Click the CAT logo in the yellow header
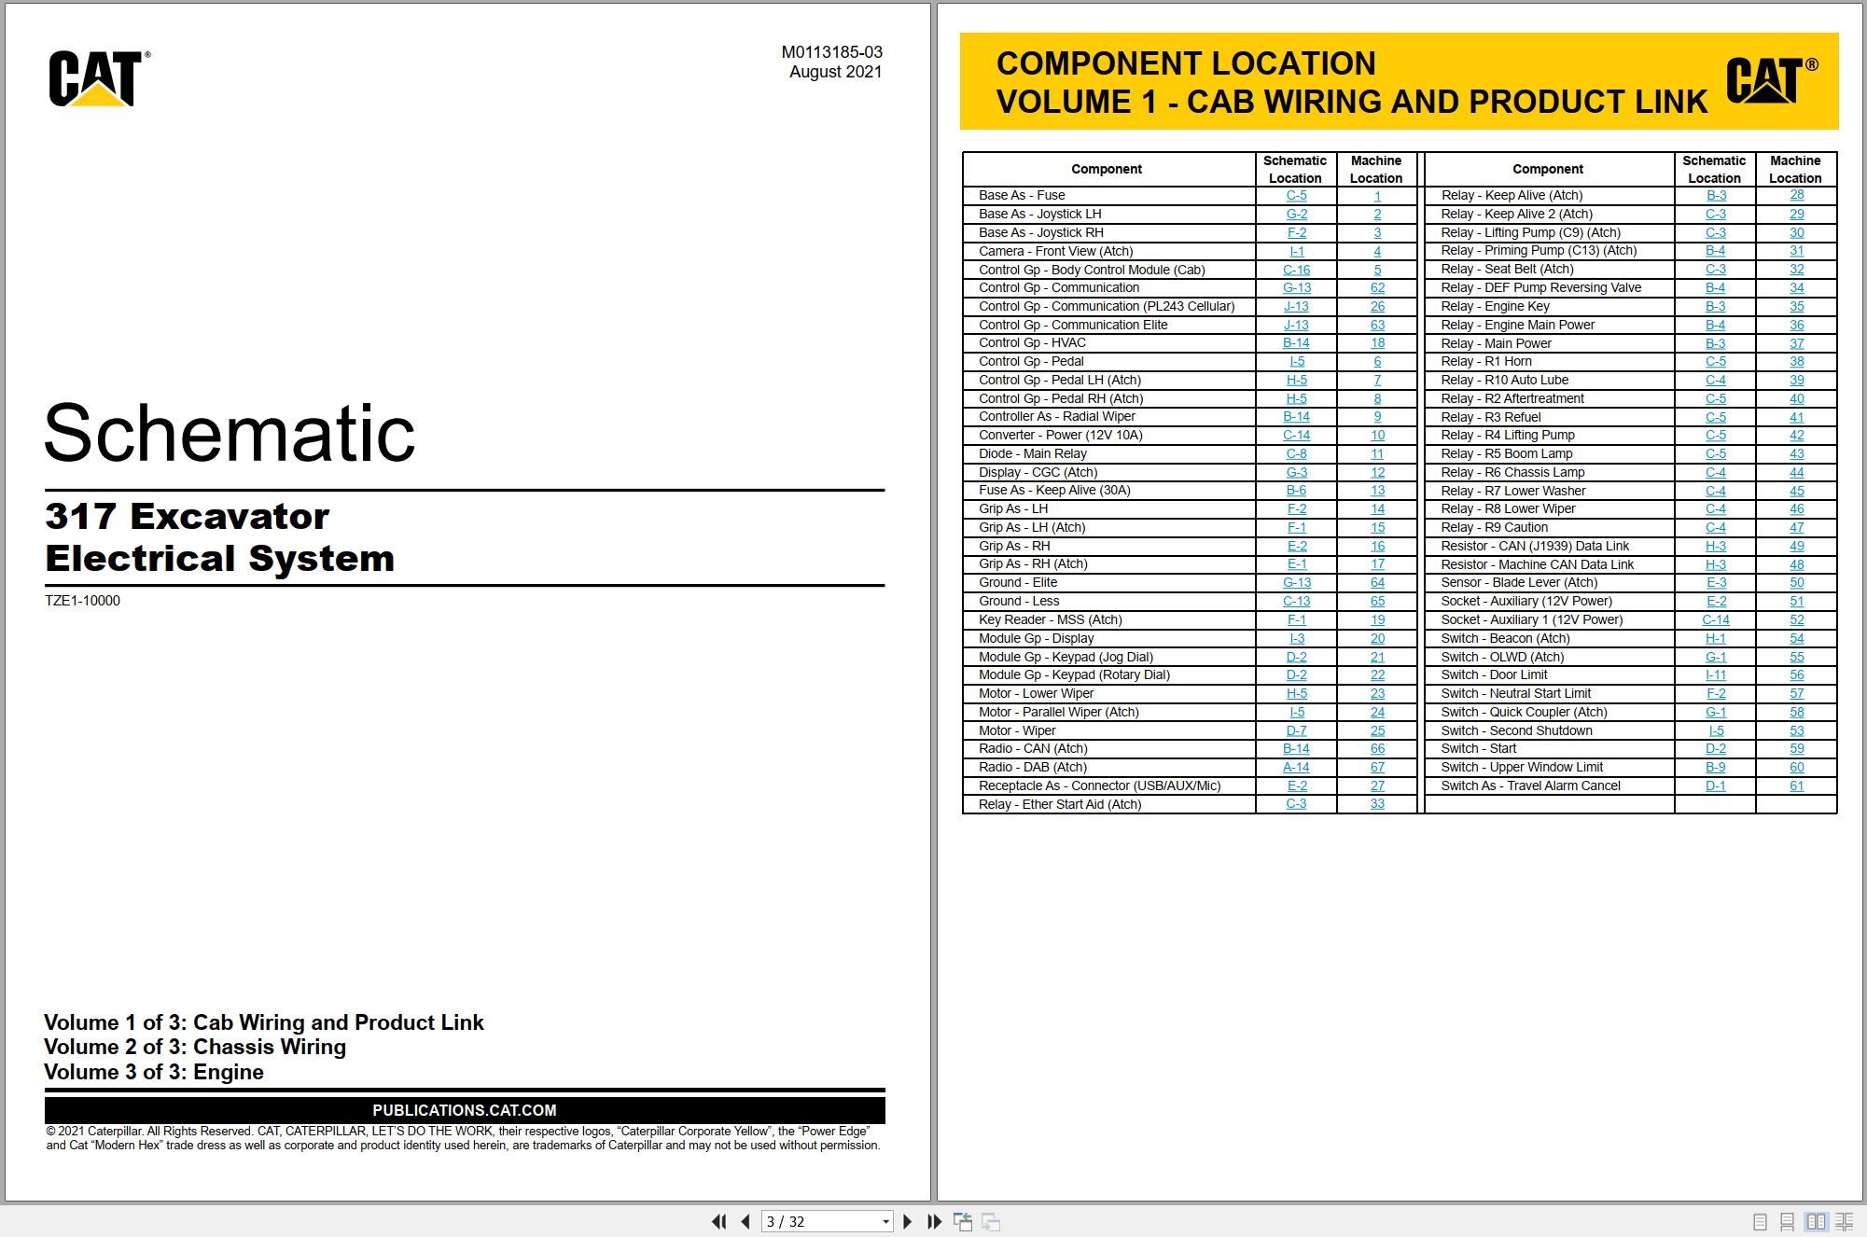Viewport: 1867px width, 1237px height. click(x=1771, y=80)
